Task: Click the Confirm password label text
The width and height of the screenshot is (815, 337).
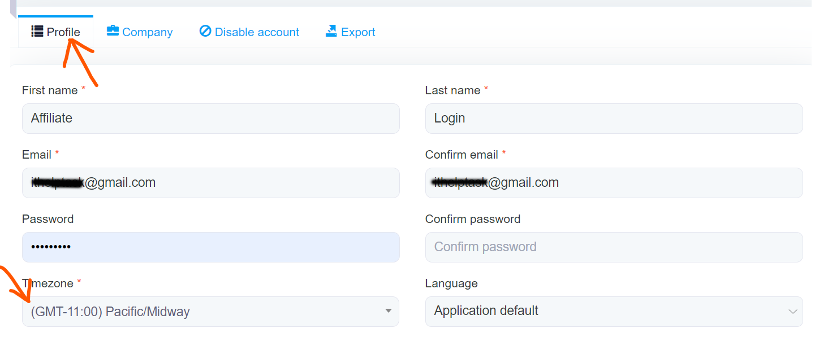Action: click(x=472, y=219)
